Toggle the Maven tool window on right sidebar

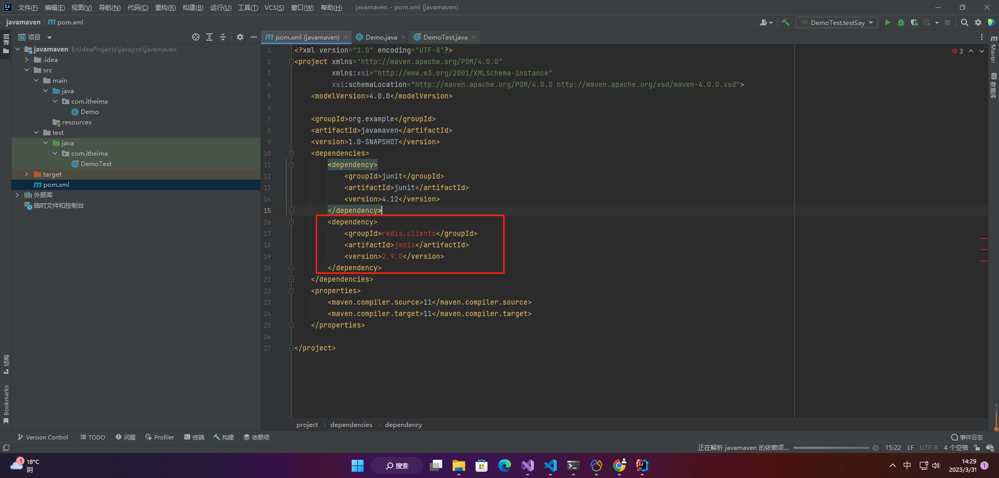coord(993,49)
